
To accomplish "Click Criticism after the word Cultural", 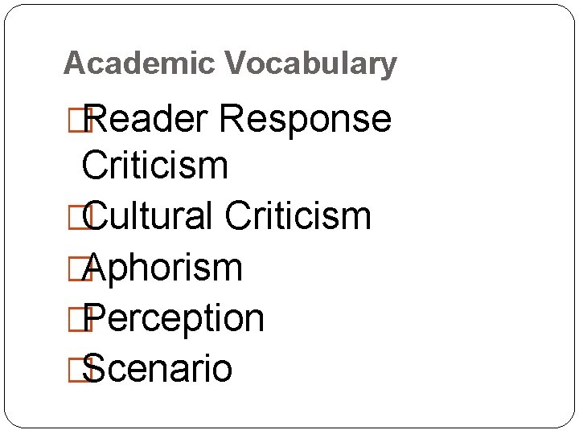I will point(298,215).
